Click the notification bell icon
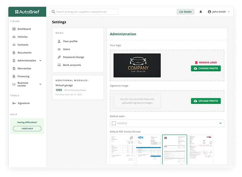Viewport: 242px width, 177px height. pyautogui.click(x=201, y=12)
